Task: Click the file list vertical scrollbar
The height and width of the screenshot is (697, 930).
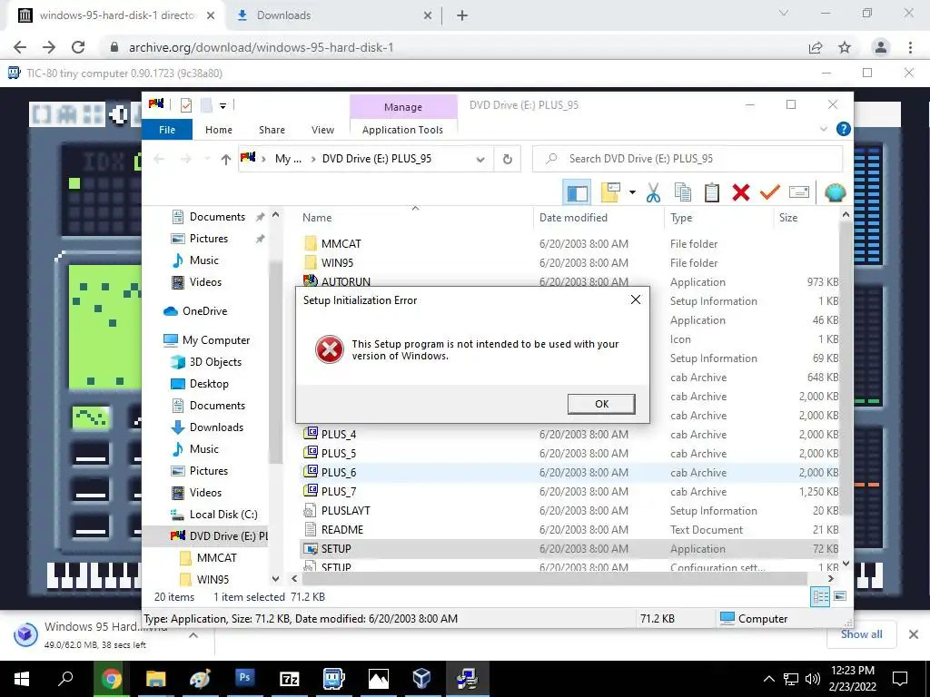Action: click(x=846, y=368)
